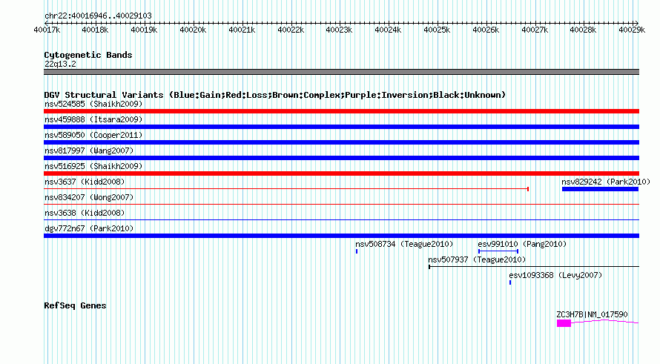Select the blue nsv829242 gain bar

point(600,189)
